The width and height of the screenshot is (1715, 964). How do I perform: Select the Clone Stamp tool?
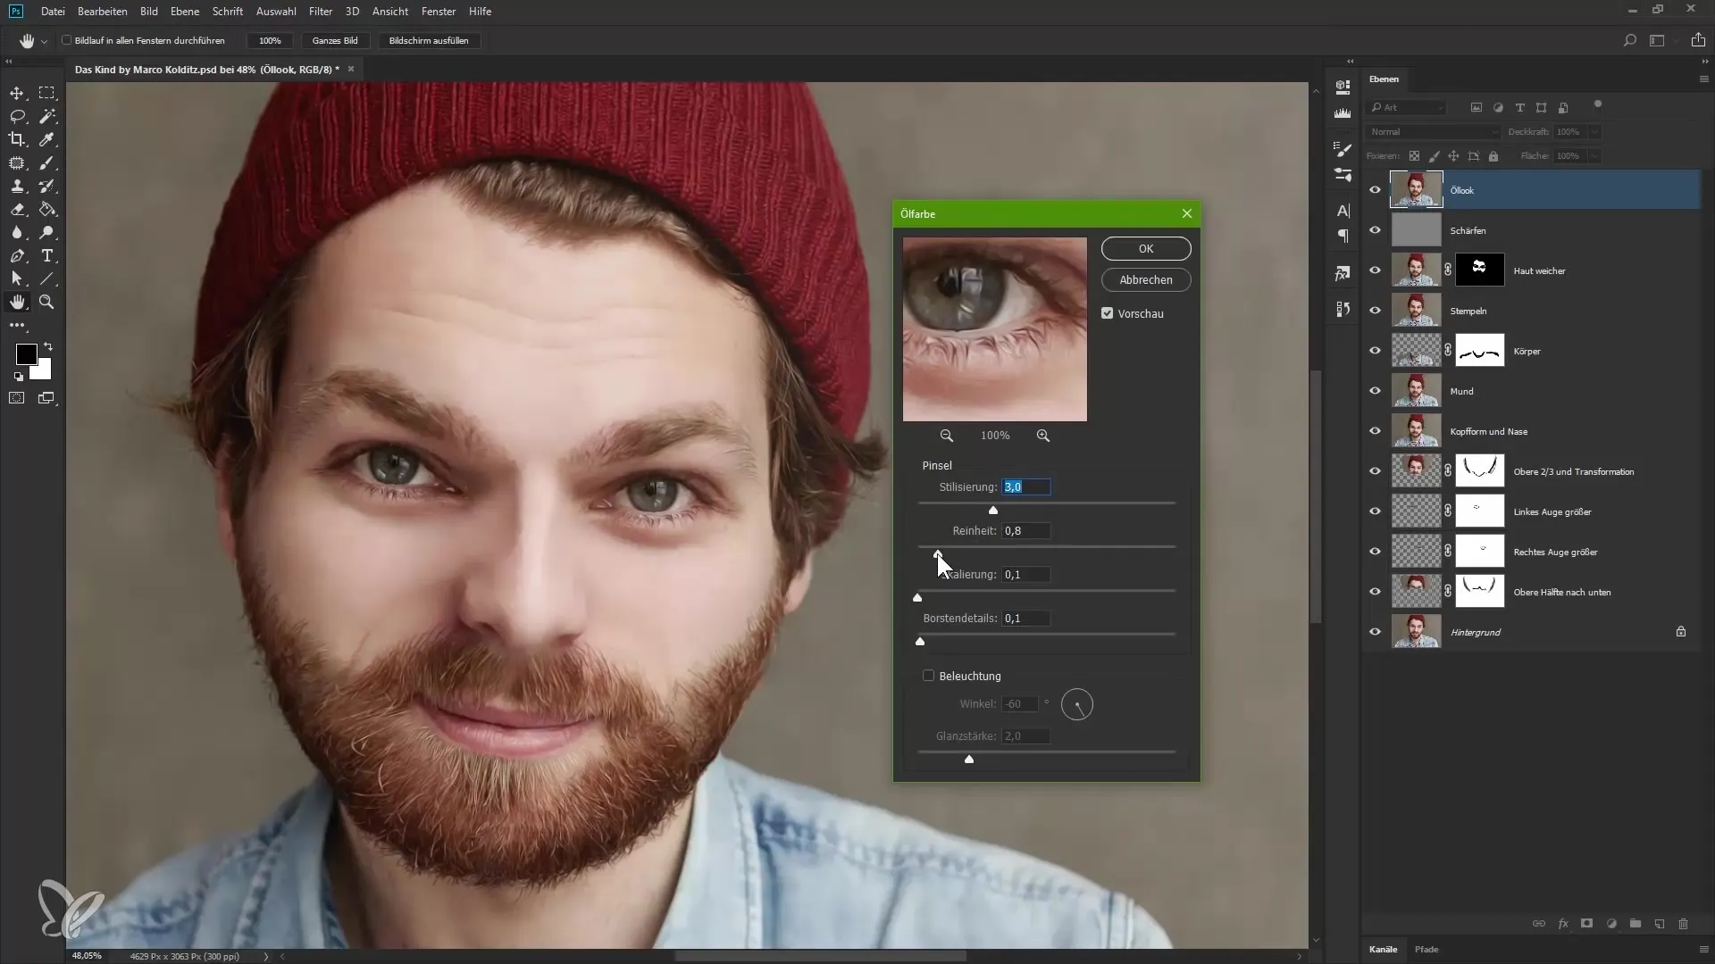[x=17, y=187]
